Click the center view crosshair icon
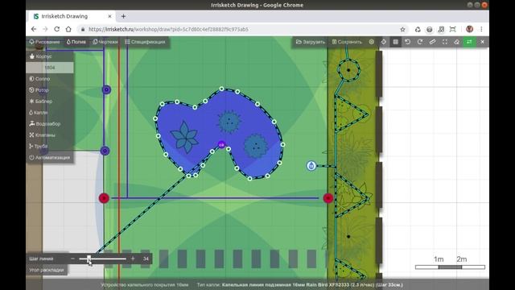Image resolution: width=515 pixels, height=290 pixels. pos(384,42)
